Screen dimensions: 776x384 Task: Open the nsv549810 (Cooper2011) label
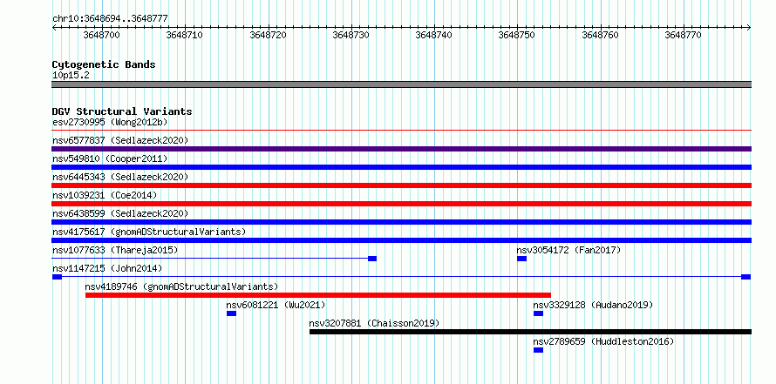(110, 158)
